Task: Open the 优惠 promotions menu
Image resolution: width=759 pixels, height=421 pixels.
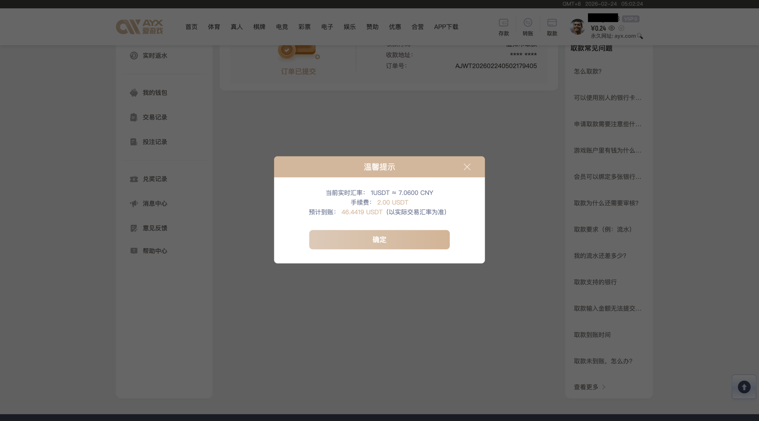Action: coord(395,27)
